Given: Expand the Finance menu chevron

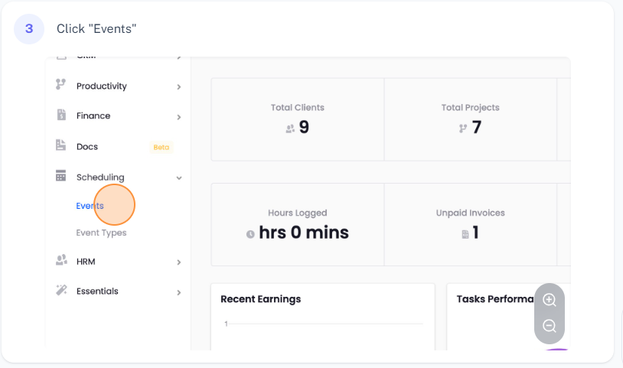Looking at the screenshot, I should (179, 117).
